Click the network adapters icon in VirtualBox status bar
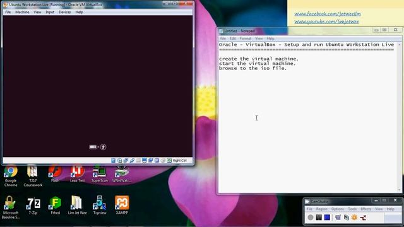 (x=126, y=160)
